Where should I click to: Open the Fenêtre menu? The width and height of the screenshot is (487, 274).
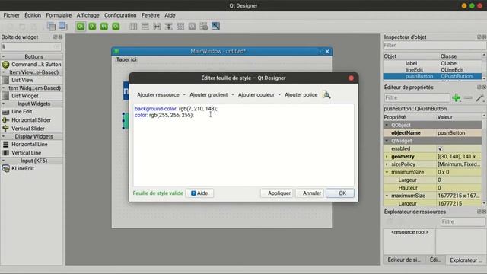point(151,15)
